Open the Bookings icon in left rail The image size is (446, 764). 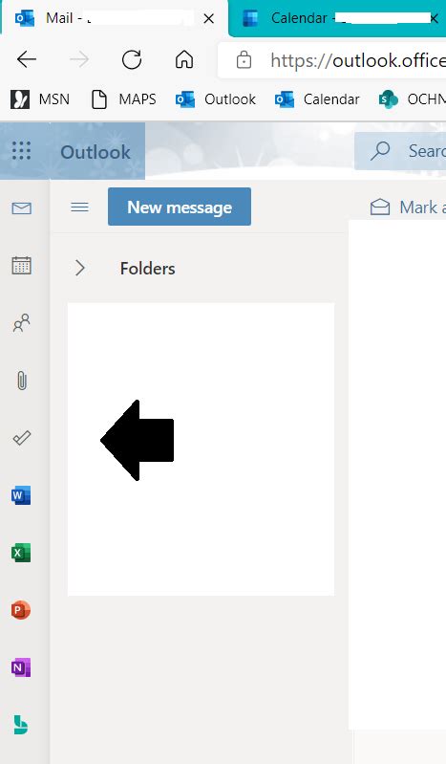click(x=21, y=725)
